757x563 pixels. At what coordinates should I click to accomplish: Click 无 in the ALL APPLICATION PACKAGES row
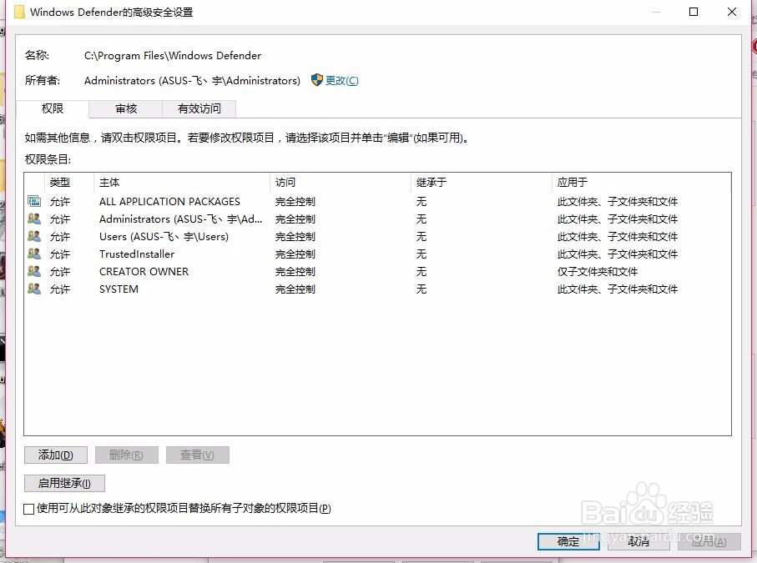coord(421,202)
